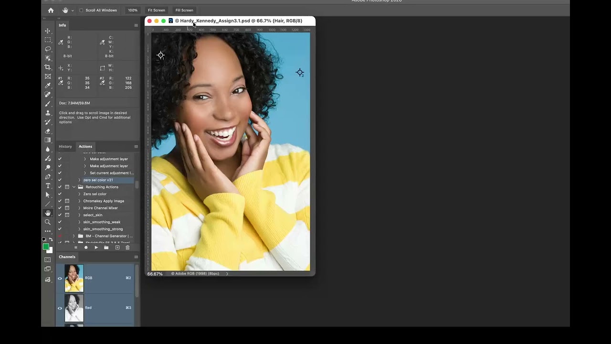Select the Eyedropper tool in the toolbar
611x344 pixels.
coord(48,86)
